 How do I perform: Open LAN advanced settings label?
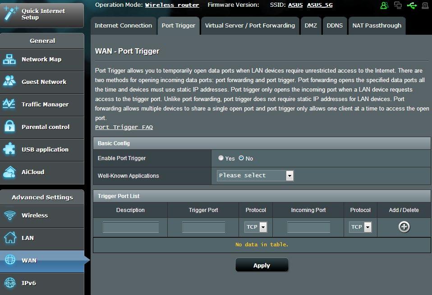pyautogui.click(x=28, y=238)
